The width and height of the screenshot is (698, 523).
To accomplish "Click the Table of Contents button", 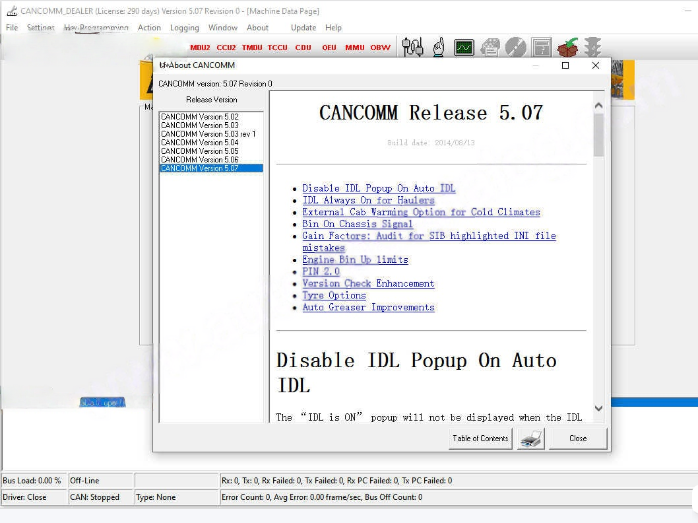I will coord(480,438).
